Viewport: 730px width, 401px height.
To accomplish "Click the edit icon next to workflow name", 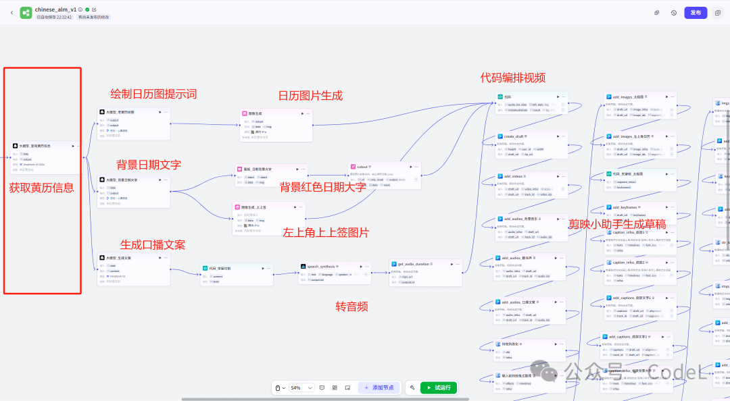I will click(94, 9).
